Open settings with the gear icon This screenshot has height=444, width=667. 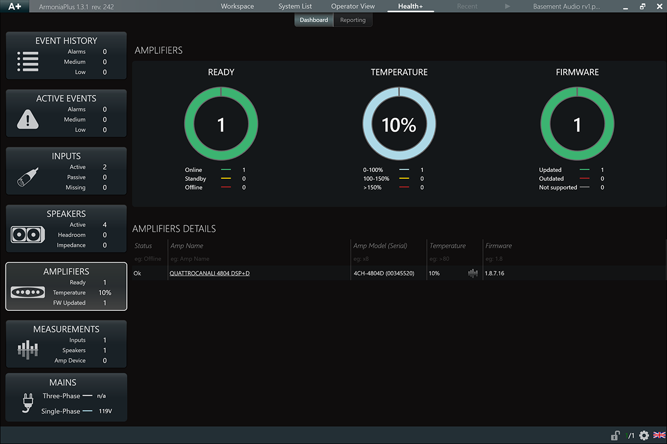[644, 436]
